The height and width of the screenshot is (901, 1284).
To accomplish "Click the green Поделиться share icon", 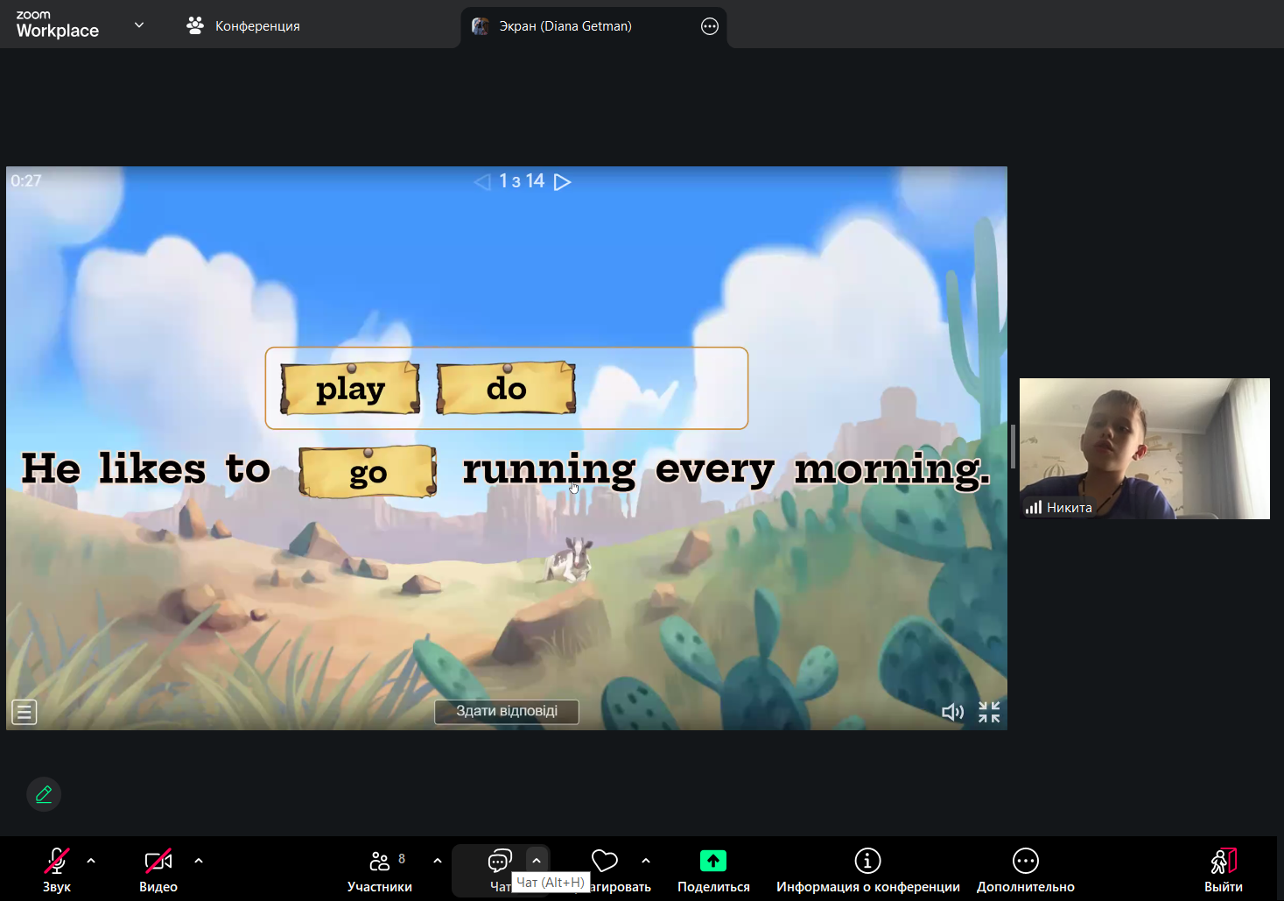I will (713, 861).
